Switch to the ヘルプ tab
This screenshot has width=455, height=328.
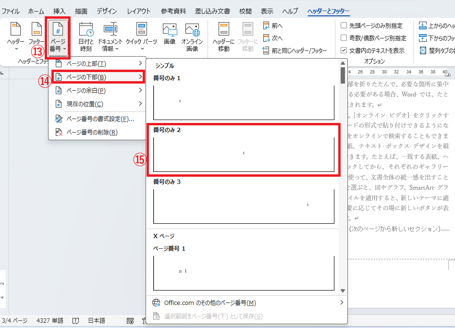[290, 12]
